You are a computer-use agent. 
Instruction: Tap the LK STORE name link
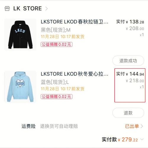pos(28,9)
